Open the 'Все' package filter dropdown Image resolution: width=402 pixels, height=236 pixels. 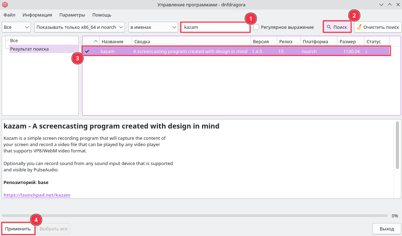pos(16,27)
